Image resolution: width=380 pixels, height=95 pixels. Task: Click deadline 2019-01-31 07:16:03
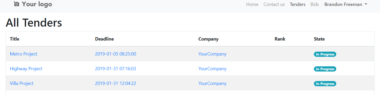[116, 69]
